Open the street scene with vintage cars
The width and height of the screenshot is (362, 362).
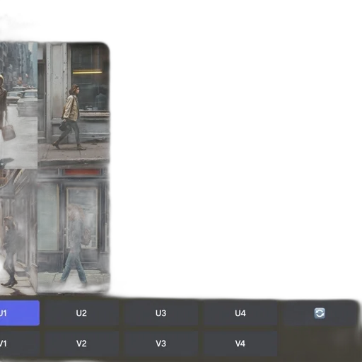click(x=18, y=105)
